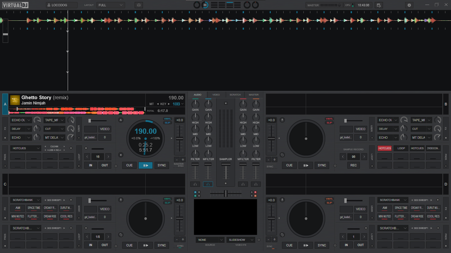Toggle VINYL mode on deck B
The width and height of the screenshot is (451, 253).
(329, 119)
